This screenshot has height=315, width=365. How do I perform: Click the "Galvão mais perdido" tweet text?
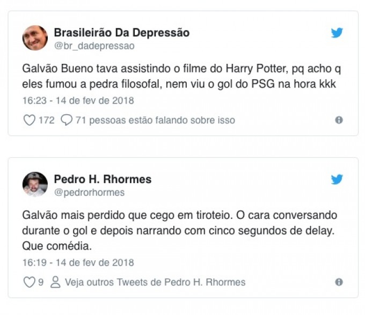coord(179,231)
